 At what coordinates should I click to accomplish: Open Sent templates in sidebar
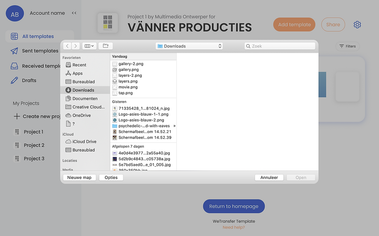(x=34, y=51)
